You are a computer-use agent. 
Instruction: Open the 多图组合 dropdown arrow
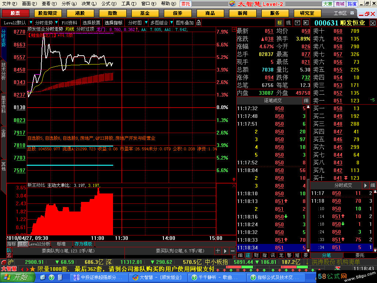point(172,22)
